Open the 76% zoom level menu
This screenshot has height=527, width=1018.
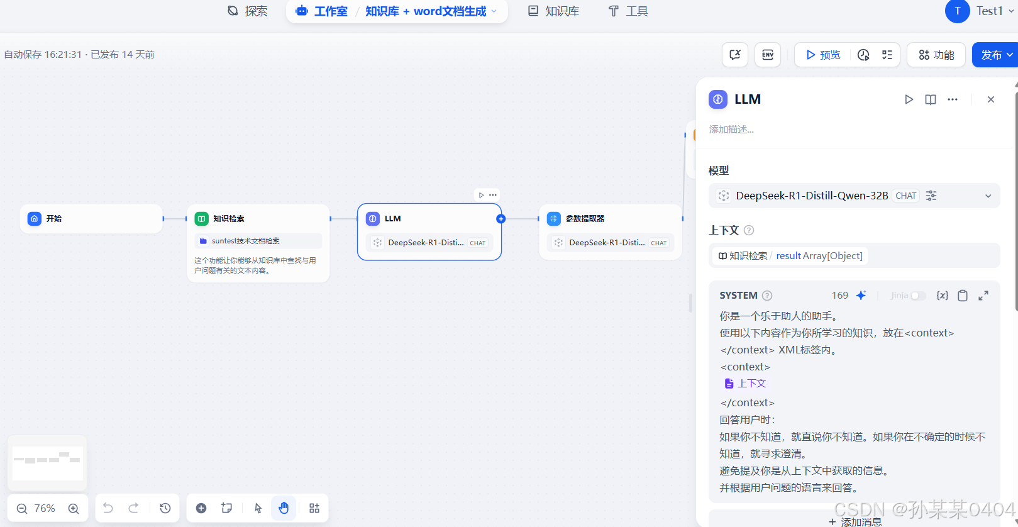tap(45, 509)
